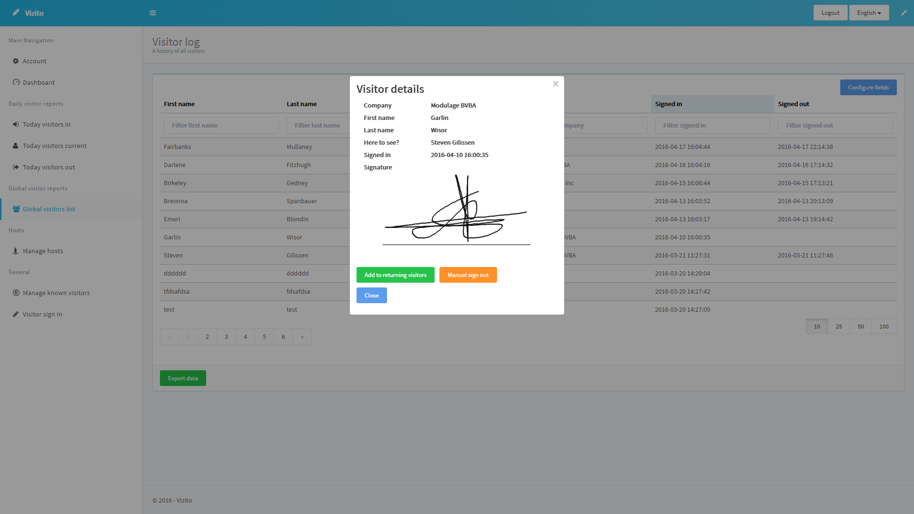Click the Manage hosts icon

click(16, 251)
